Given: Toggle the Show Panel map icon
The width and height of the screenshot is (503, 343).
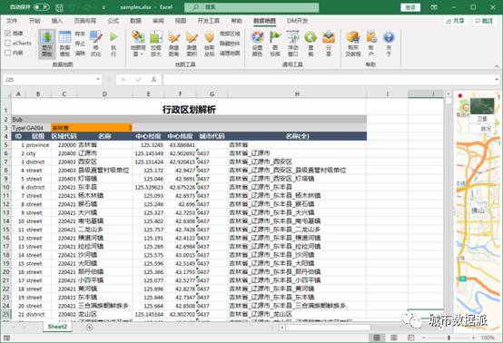Looking at the screenshot, I should (47, 44).
